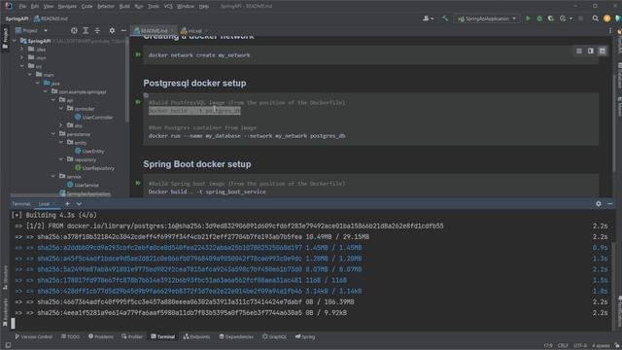
Task: Open the Refactor menu
Action: click(106, 7)
